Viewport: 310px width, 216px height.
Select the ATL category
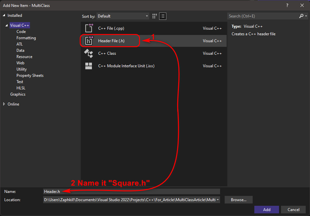click(x=19, y=44)
